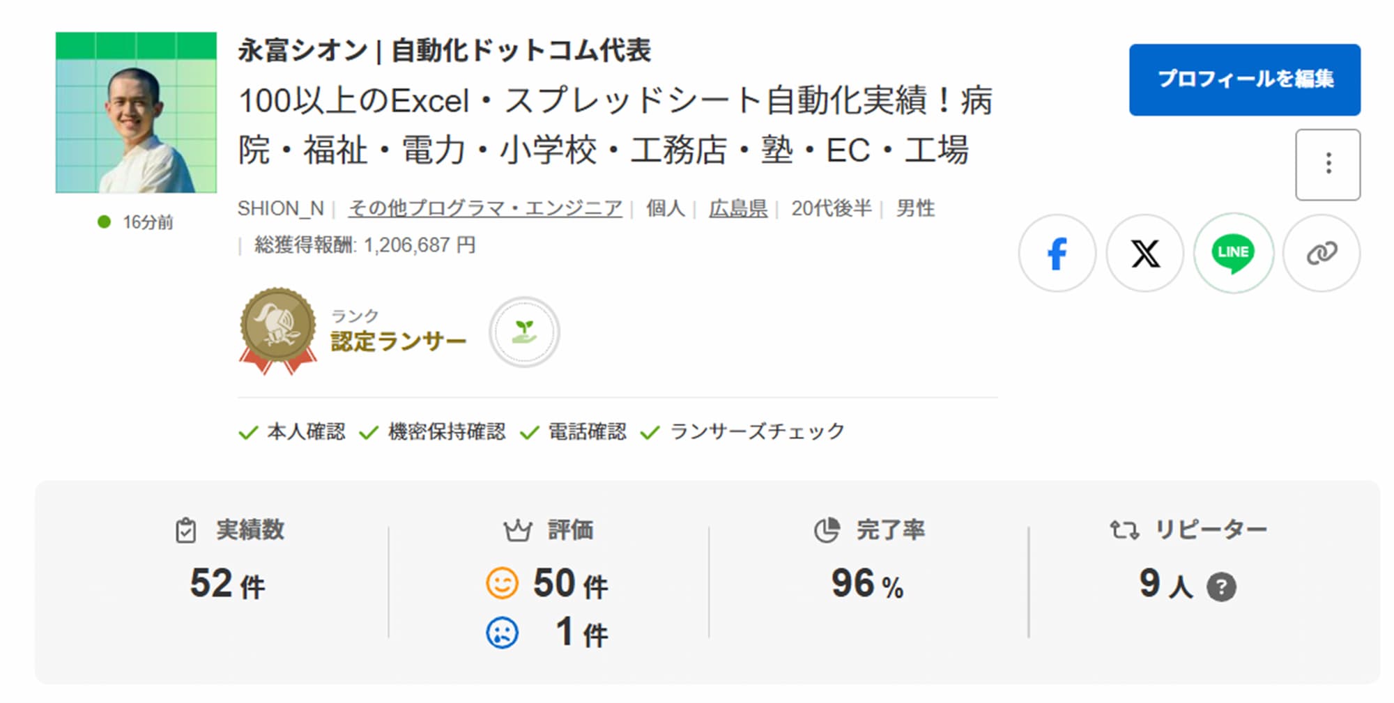
Task: Click the blue sad face rating icon
Action: pyautogui.click(x=502, y=633)
